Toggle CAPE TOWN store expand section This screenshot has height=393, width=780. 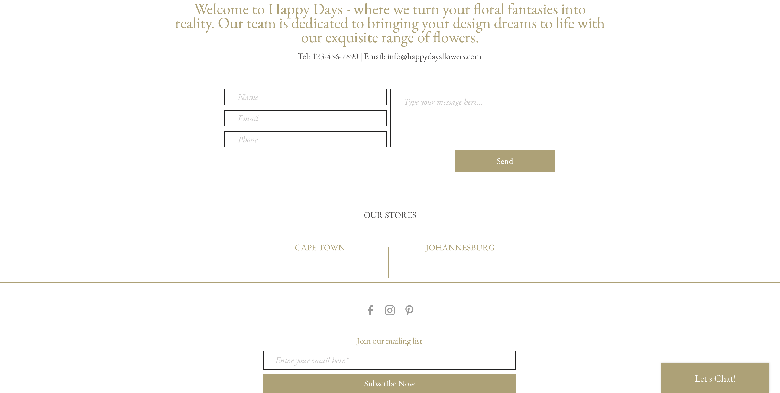(320, 247)
